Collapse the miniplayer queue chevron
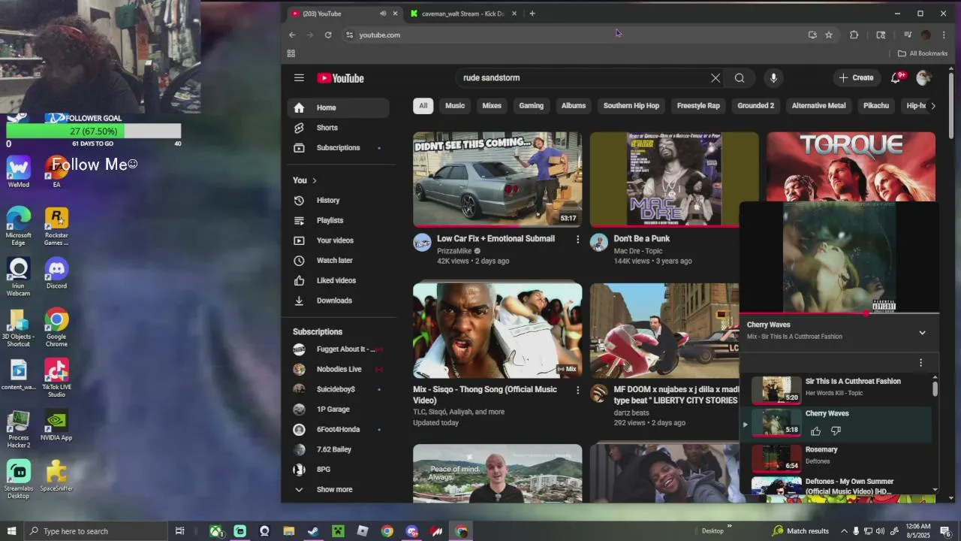This screenshot has height=541, width=961. [x=922, y=332]
